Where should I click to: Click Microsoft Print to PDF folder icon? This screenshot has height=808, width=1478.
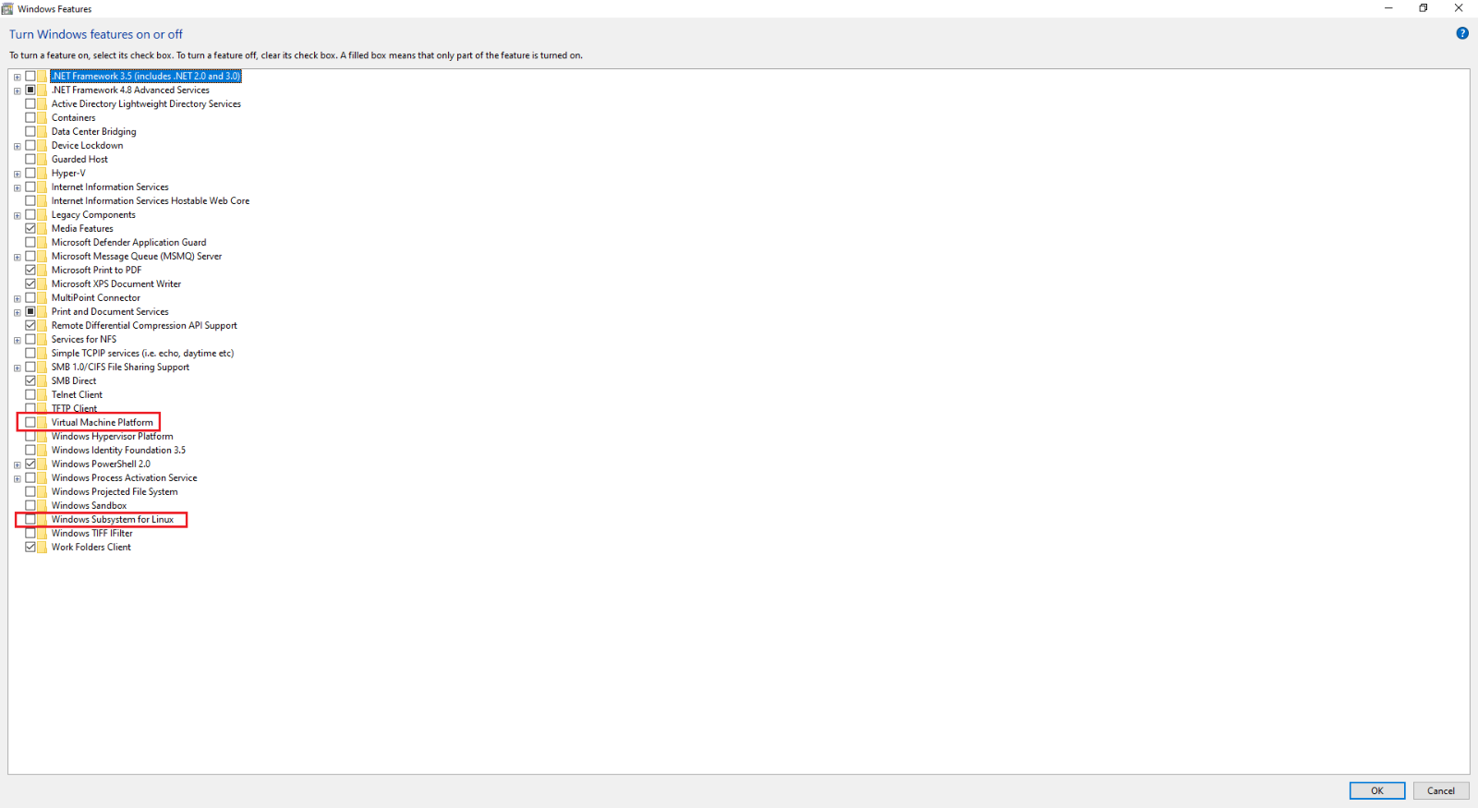pyautogui.click(x=42, y=270)
